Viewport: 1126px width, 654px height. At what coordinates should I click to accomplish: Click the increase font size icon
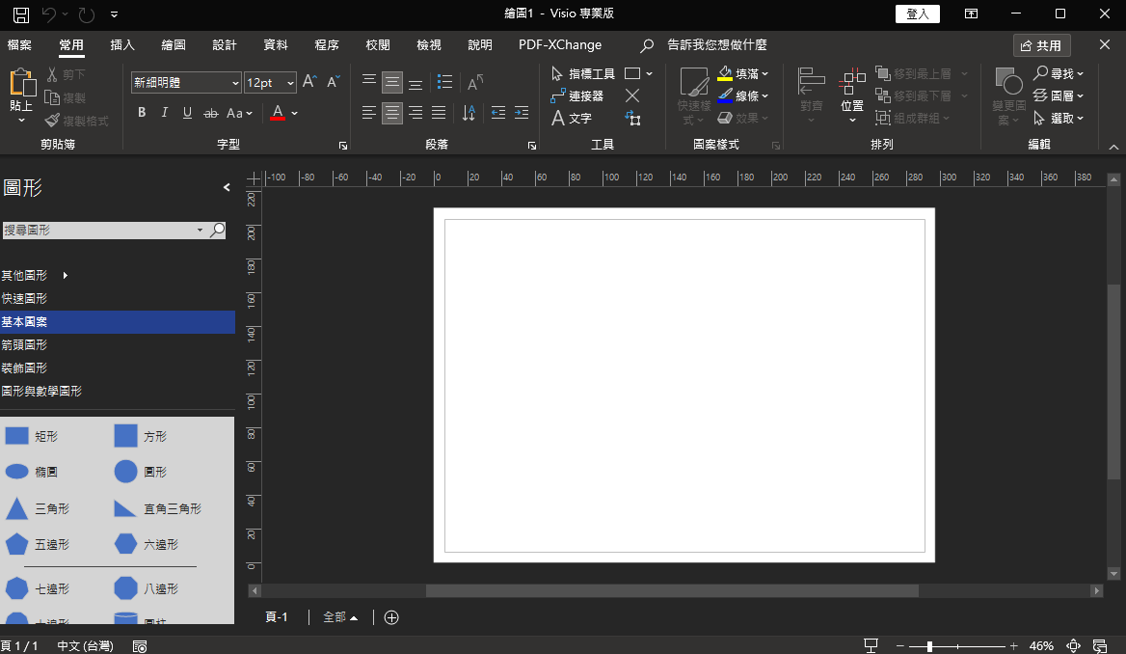click(309, 82)
